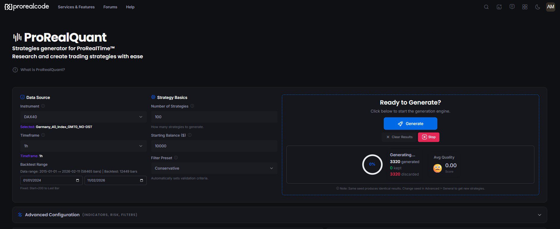Viewport: 560px width, 229px height.
Task: Click the Strategy Basics gear icon
Action: [153, 97]
